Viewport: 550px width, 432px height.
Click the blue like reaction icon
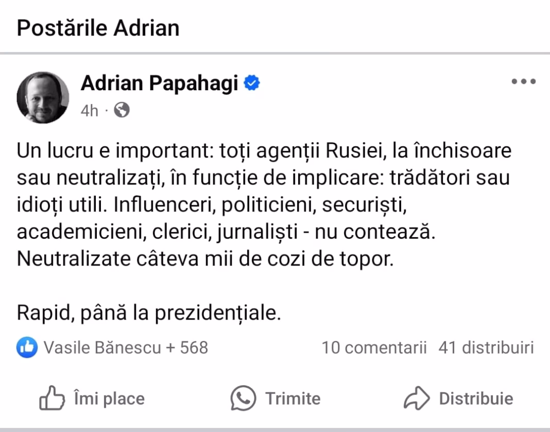(27, 348)
